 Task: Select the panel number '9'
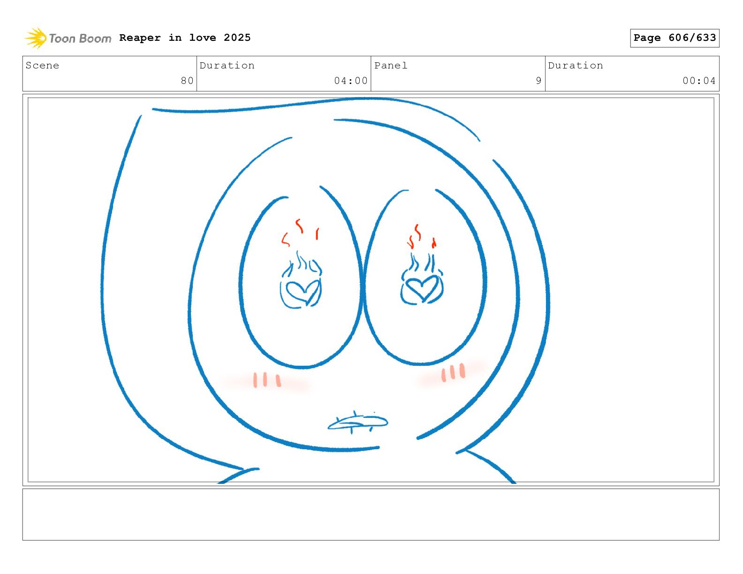point(539,81)
